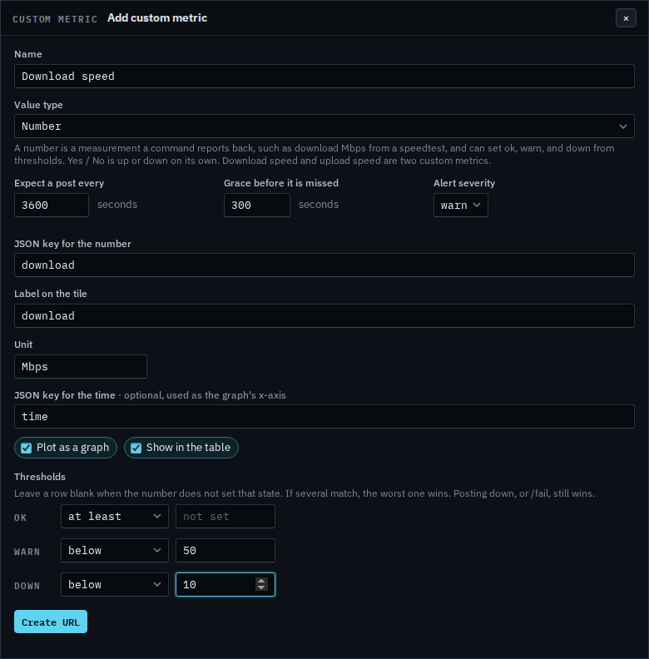Viewport: 649px width, 659px height.
Task: Click the Unit field containing Mbps
Action: (x=81, y=366)
